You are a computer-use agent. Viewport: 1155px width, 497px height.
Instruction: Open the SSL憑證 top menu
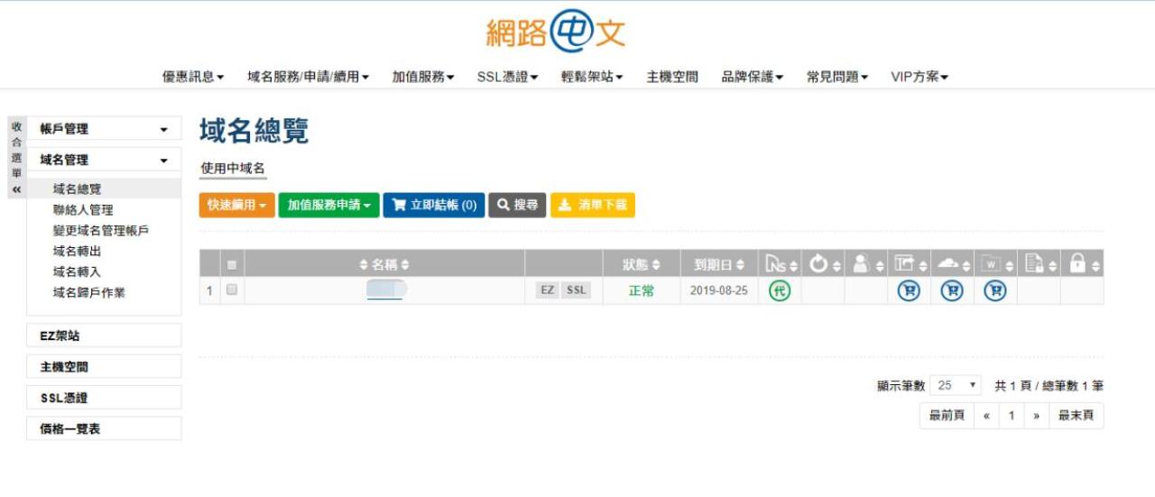[x=507, y=78]
